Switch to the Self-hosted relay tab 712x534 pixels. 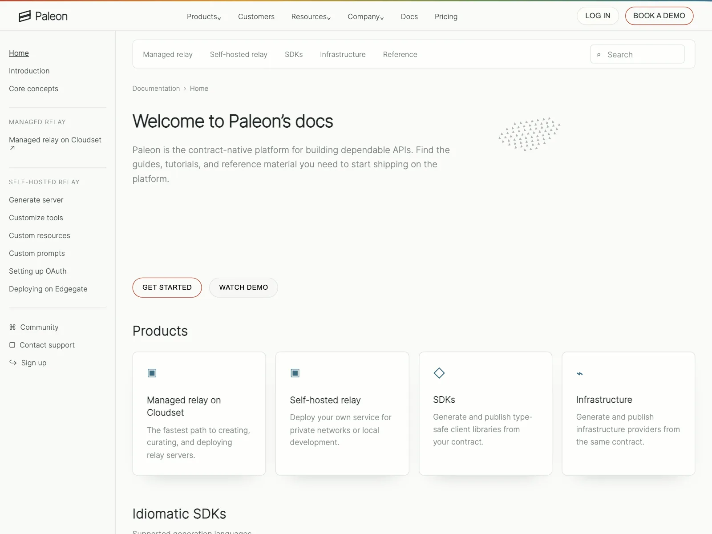click(239, 54)
